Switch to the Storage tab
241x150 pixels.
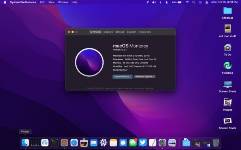120,32
